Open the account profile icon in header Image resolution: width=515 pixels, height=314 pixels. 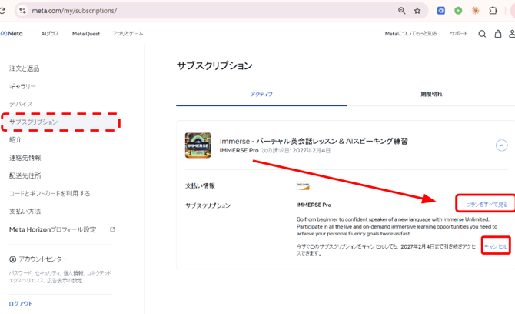pos(512,34)
